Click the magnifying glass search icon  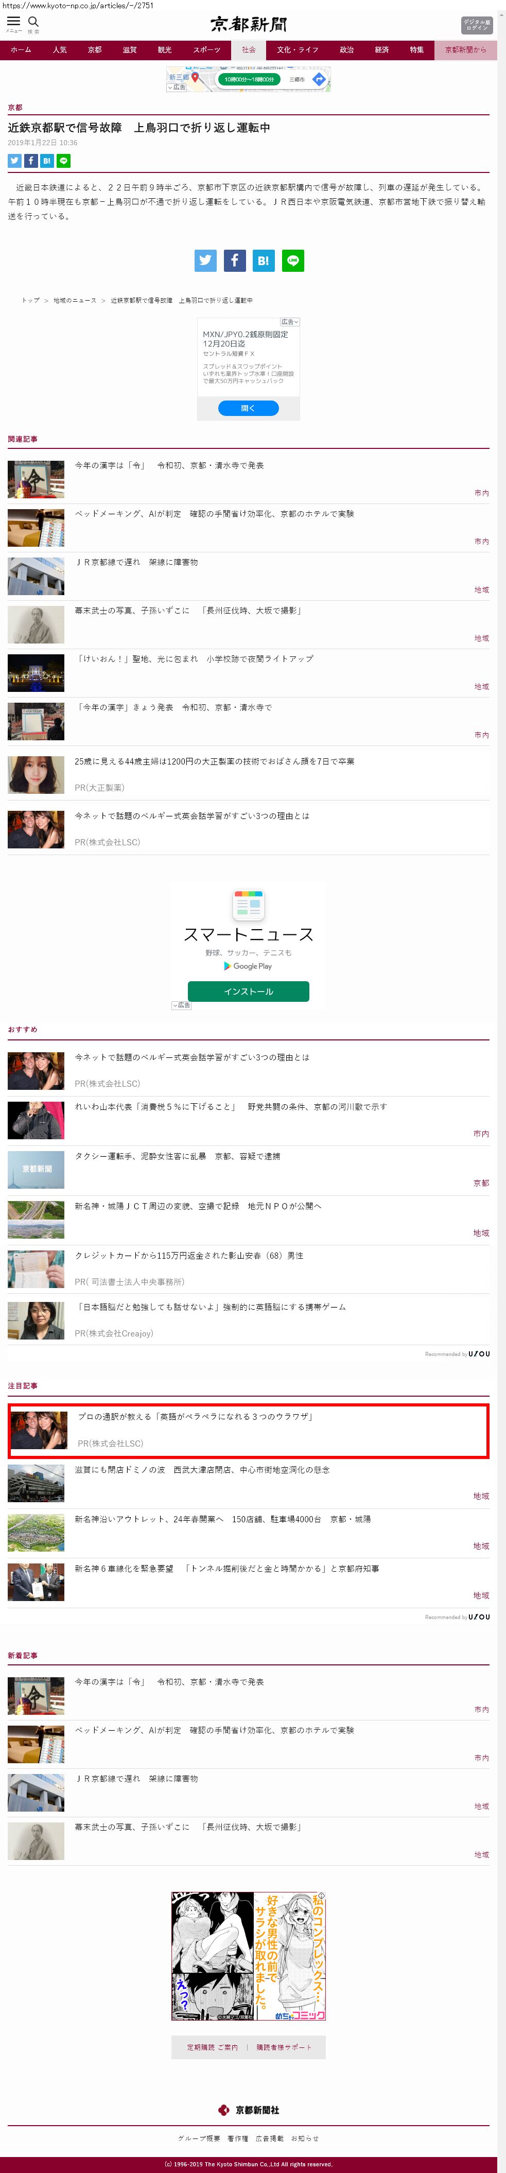[x=34, y=22]
